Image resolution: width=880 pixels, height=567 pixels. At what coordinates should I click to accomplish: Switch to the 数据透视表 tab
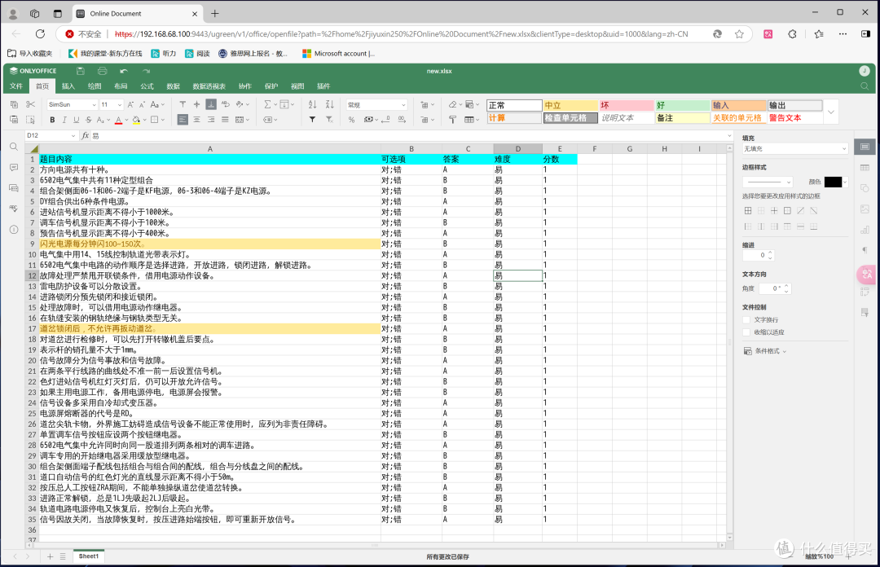209,86
